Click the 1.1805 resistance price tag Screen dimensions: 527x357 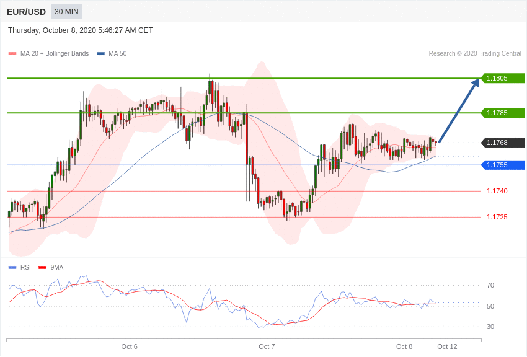503,78
